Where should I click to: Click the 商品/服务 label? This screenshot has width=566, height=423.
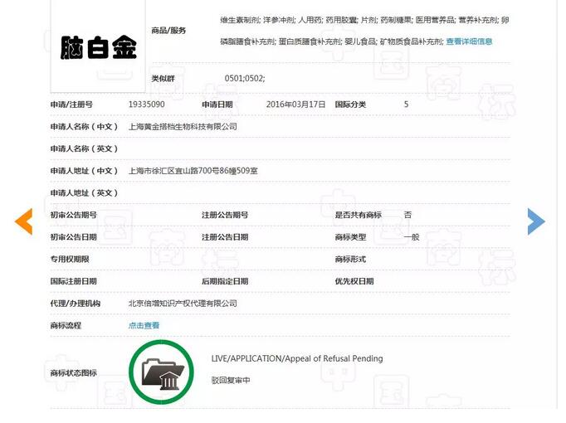(x=168, y=31)
